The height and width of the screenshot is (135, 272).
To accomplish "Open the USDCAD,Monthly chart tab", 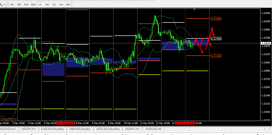I will (108, 129).
